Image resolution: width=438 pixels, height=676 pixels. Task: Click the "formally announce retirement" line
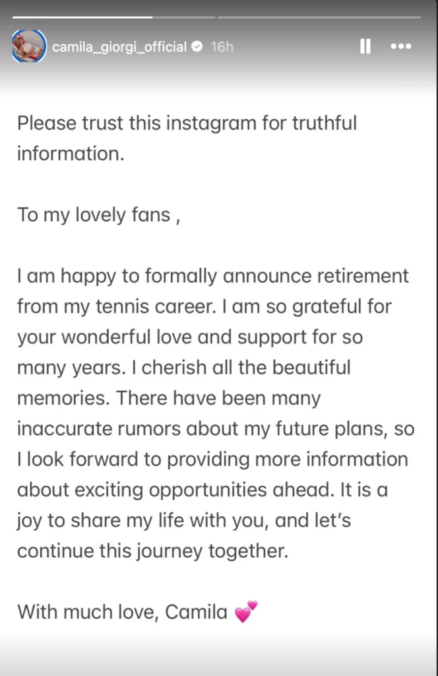(x=213, y=277)
